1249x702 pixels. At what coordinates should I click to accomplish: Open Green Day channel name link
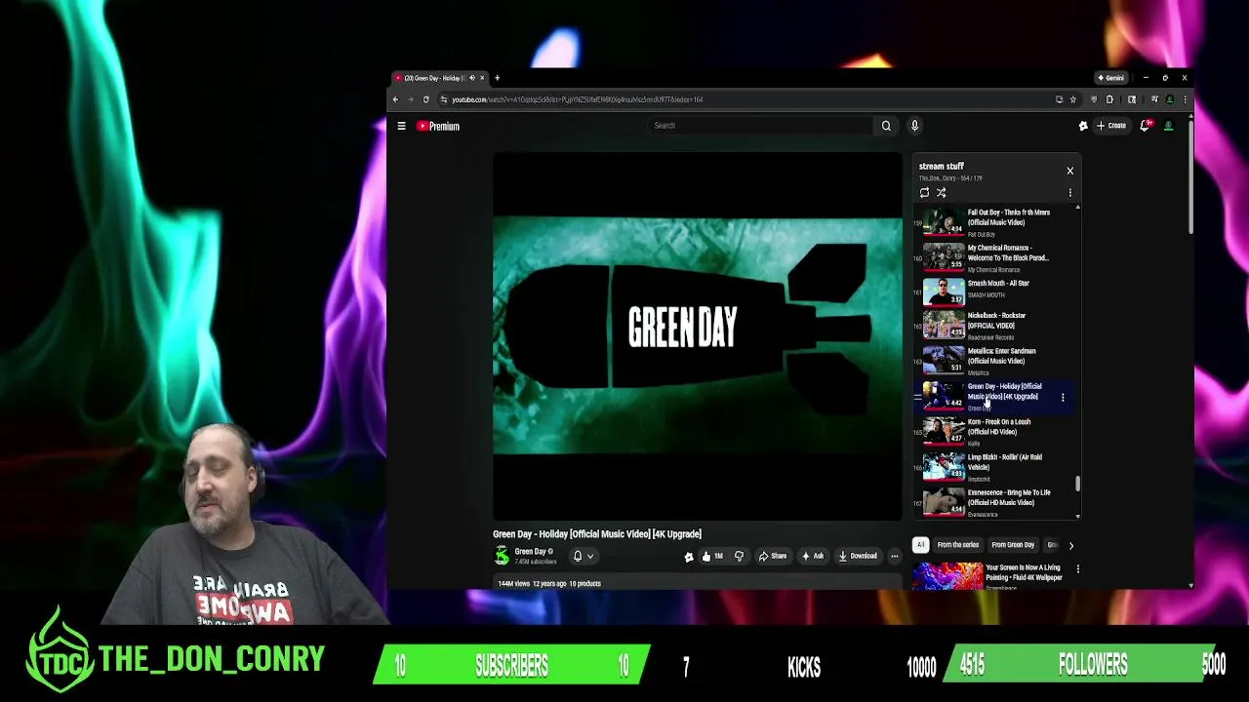point(530,552)
